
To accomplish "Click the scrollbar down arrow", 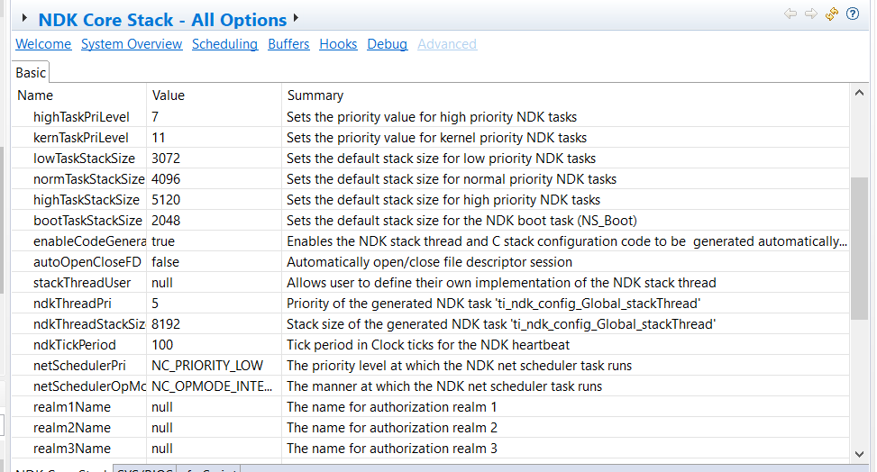I will 859,454.
